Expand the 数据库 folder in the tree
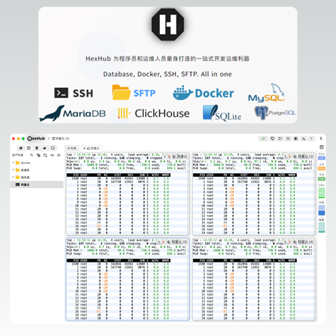Viewport: 336px width, 336px height. (x=13, y=170)
